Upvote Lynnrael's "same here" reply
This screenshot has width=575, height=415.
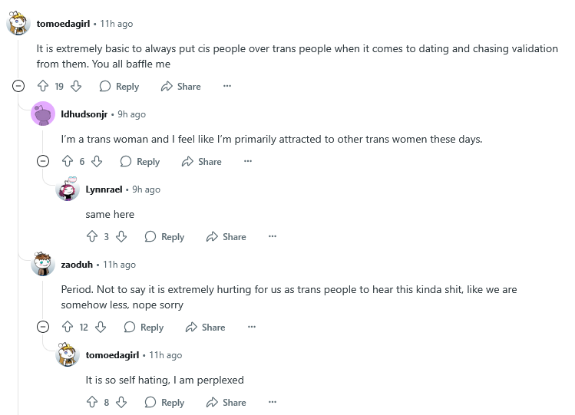pos(92,237)
